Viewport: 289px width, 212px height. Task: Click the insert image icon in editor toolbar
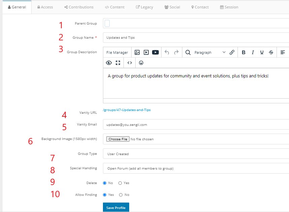point(137,52)
